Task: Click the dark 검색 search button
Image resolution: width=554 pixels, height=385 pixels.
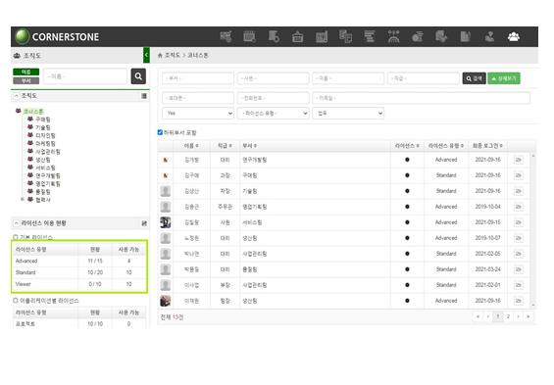Action: [475, 78]
